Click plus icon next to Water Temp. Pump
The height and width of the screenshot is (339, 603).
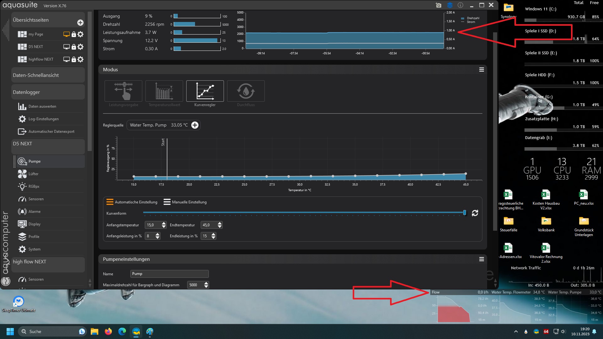pos(195,125)
